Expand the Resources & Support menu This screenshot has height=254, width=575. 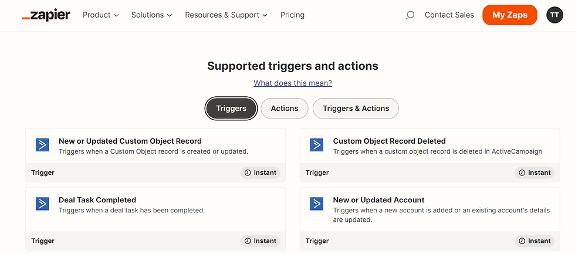[x=226, y=15]
